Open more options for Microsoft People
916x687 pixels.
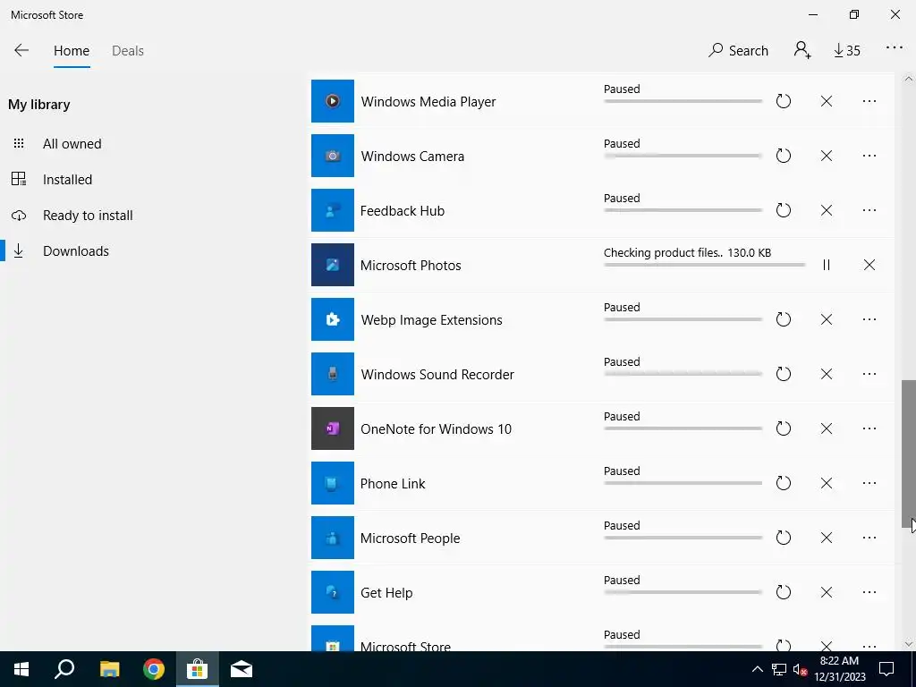[869, 538]
